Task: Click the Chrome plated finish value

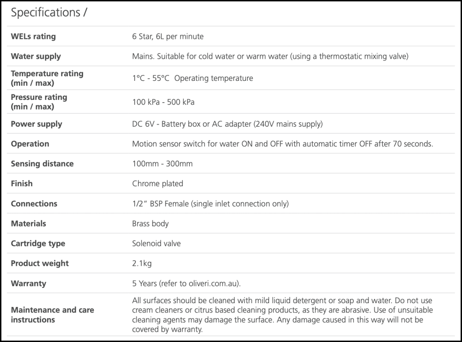Action: (158, 183)
